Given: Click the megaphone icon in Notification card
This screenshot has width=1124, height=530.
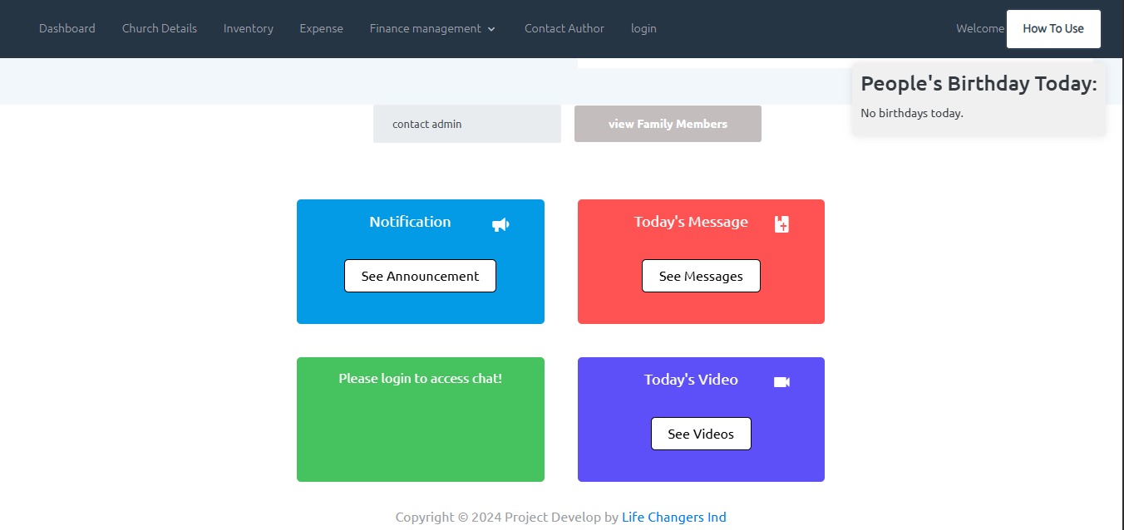Looking at the screenshot, I should coord(500,224).
